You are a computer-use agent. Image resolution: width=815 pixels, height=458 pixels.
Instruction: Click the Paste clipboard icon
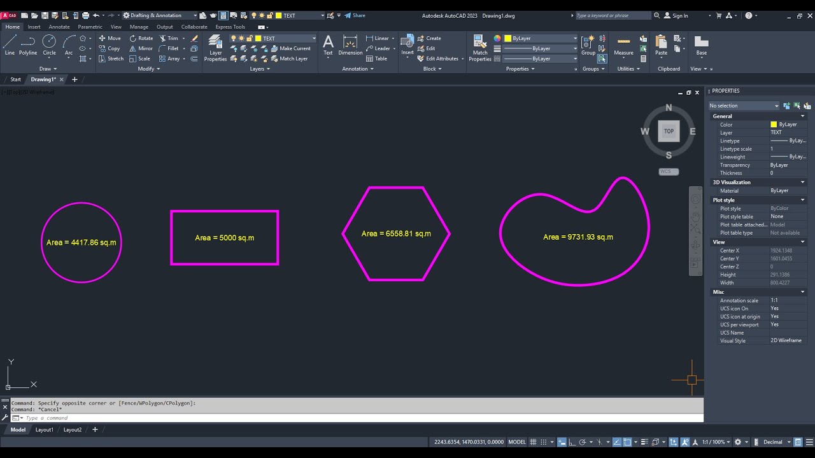coord(662,45)
